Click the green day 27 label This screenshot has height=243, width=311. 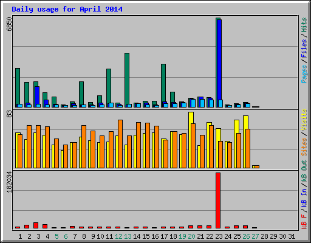[255, 236]
